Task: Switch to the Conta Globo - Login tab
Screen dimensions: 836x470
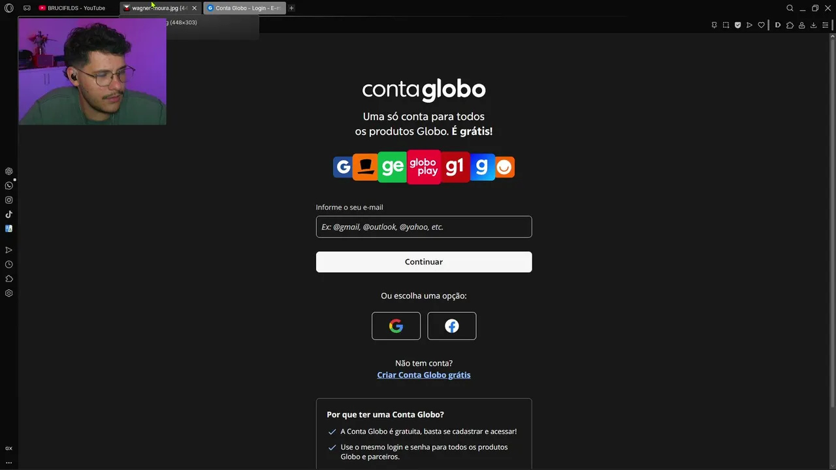Action: (244, 8)
